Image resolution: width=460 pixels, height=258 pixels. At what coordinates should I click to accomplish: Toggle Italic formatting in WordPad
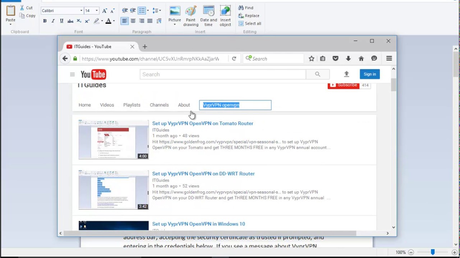click(53, 21)
